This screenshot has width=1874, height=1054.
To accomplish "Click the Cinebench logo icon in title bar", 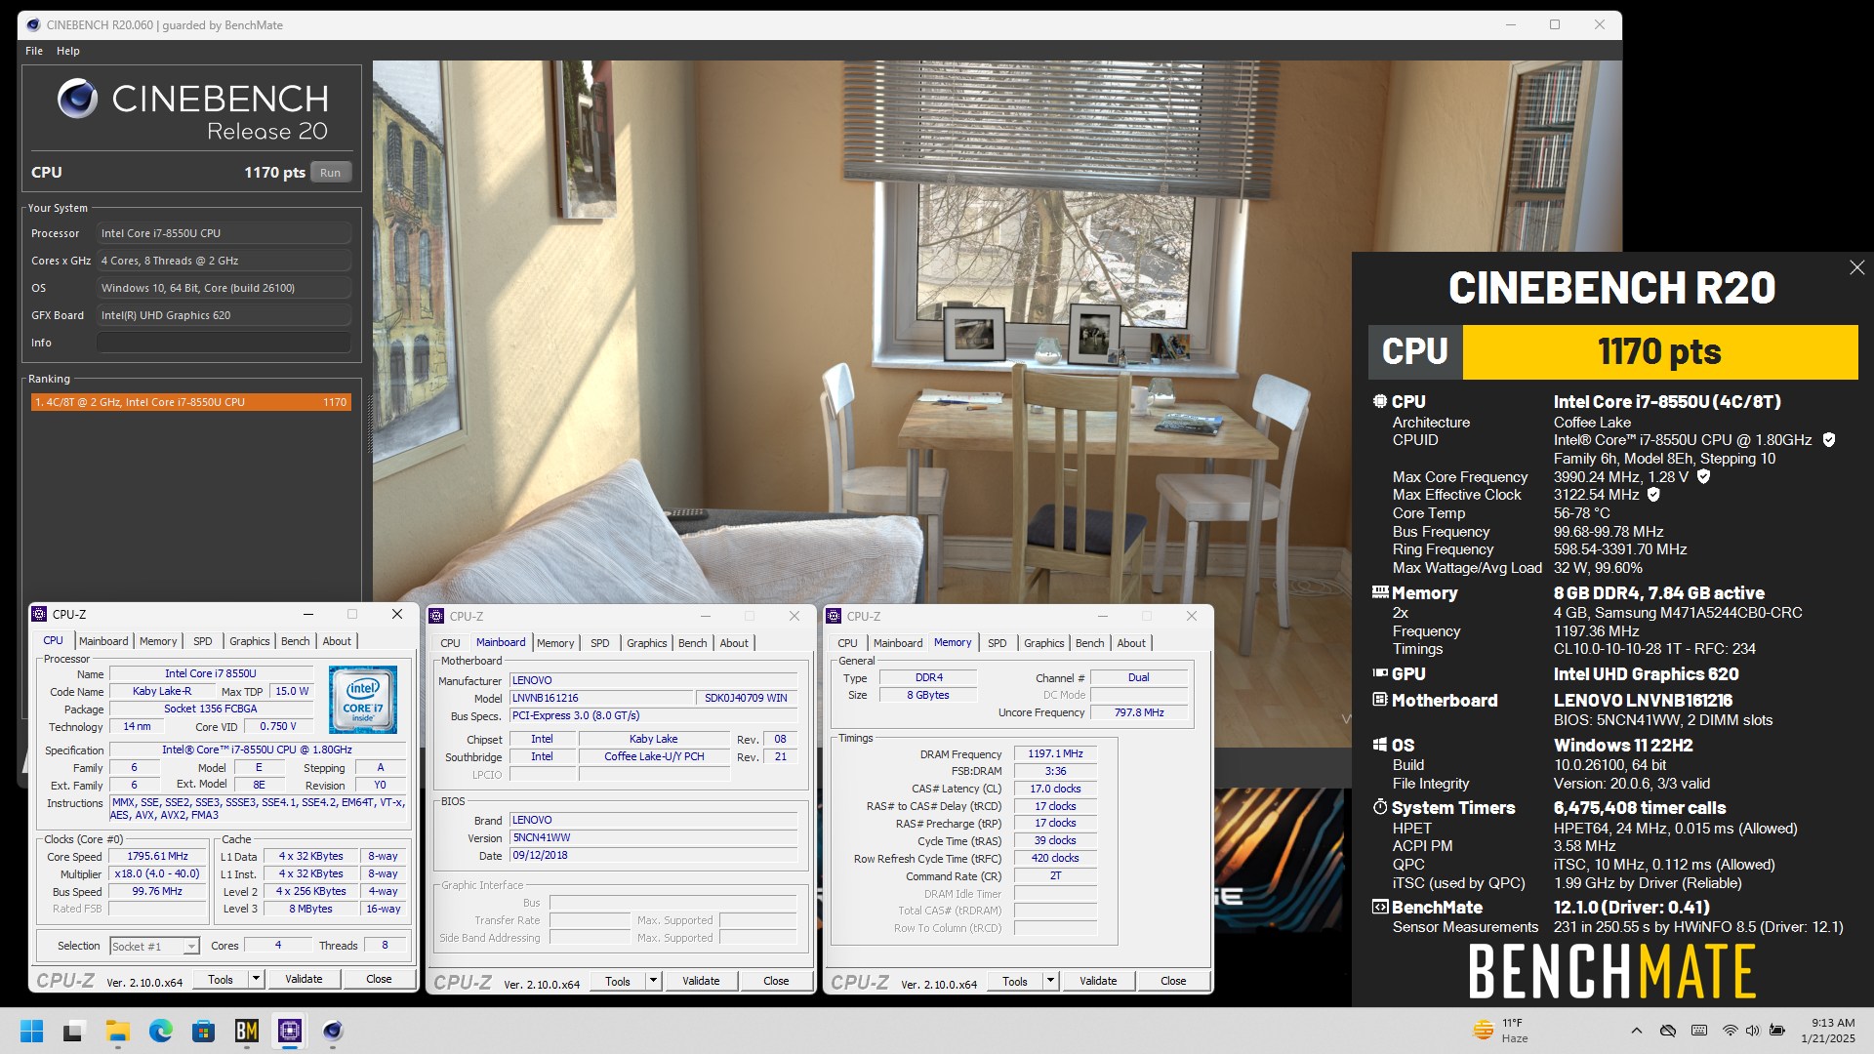I will (33, 24).
